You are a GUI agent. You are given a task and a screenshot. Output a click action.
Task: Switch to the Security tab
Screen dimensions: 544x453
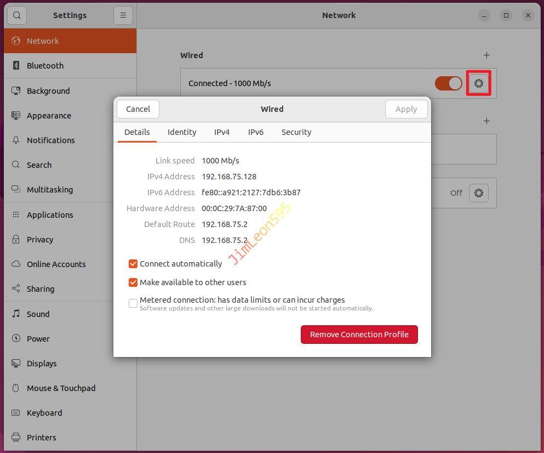pos(296,132)
